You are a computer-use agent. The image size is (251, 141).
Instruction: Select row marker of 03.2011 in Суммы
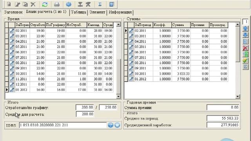(126, 36)
